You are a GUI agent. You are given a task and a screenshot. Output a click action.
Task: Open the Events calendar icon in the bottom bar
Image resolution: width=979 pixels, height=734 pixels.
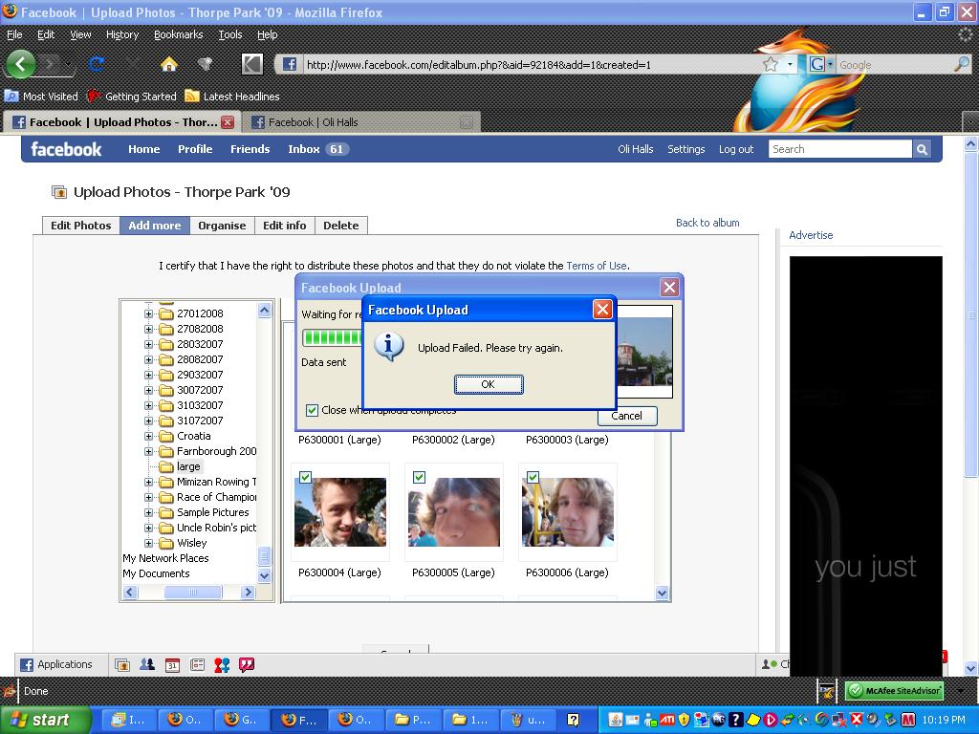[x=172, y=665]
